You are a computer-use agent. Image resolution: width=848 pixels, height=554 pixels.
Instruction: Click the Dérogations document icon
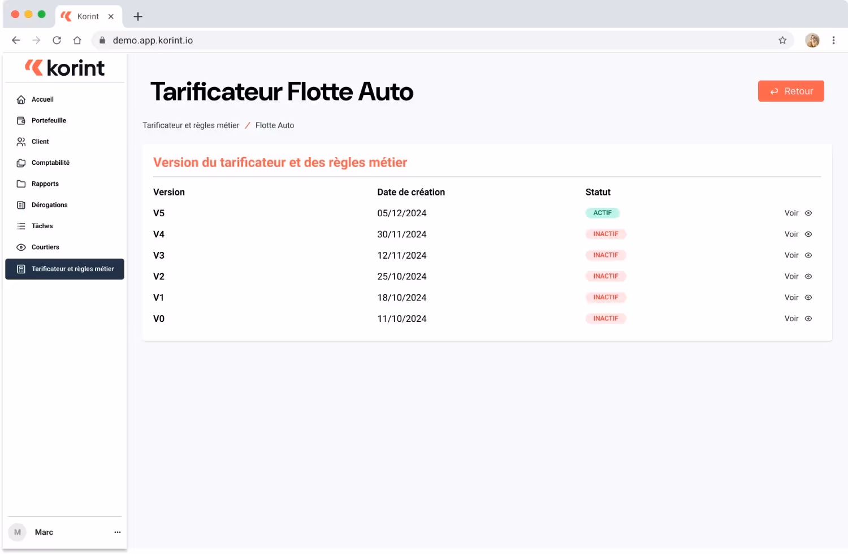[x=20, y=204]
